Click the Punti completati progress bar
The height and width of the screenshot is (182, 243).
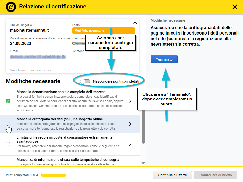(90, 175)
